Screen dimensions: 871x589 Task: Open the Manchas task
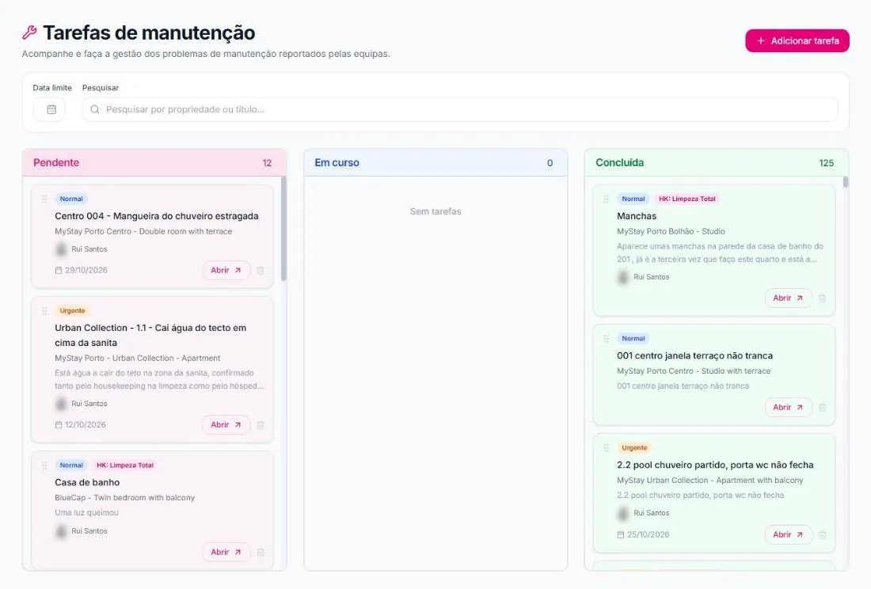pyautogui.click(x=788, y=298)
